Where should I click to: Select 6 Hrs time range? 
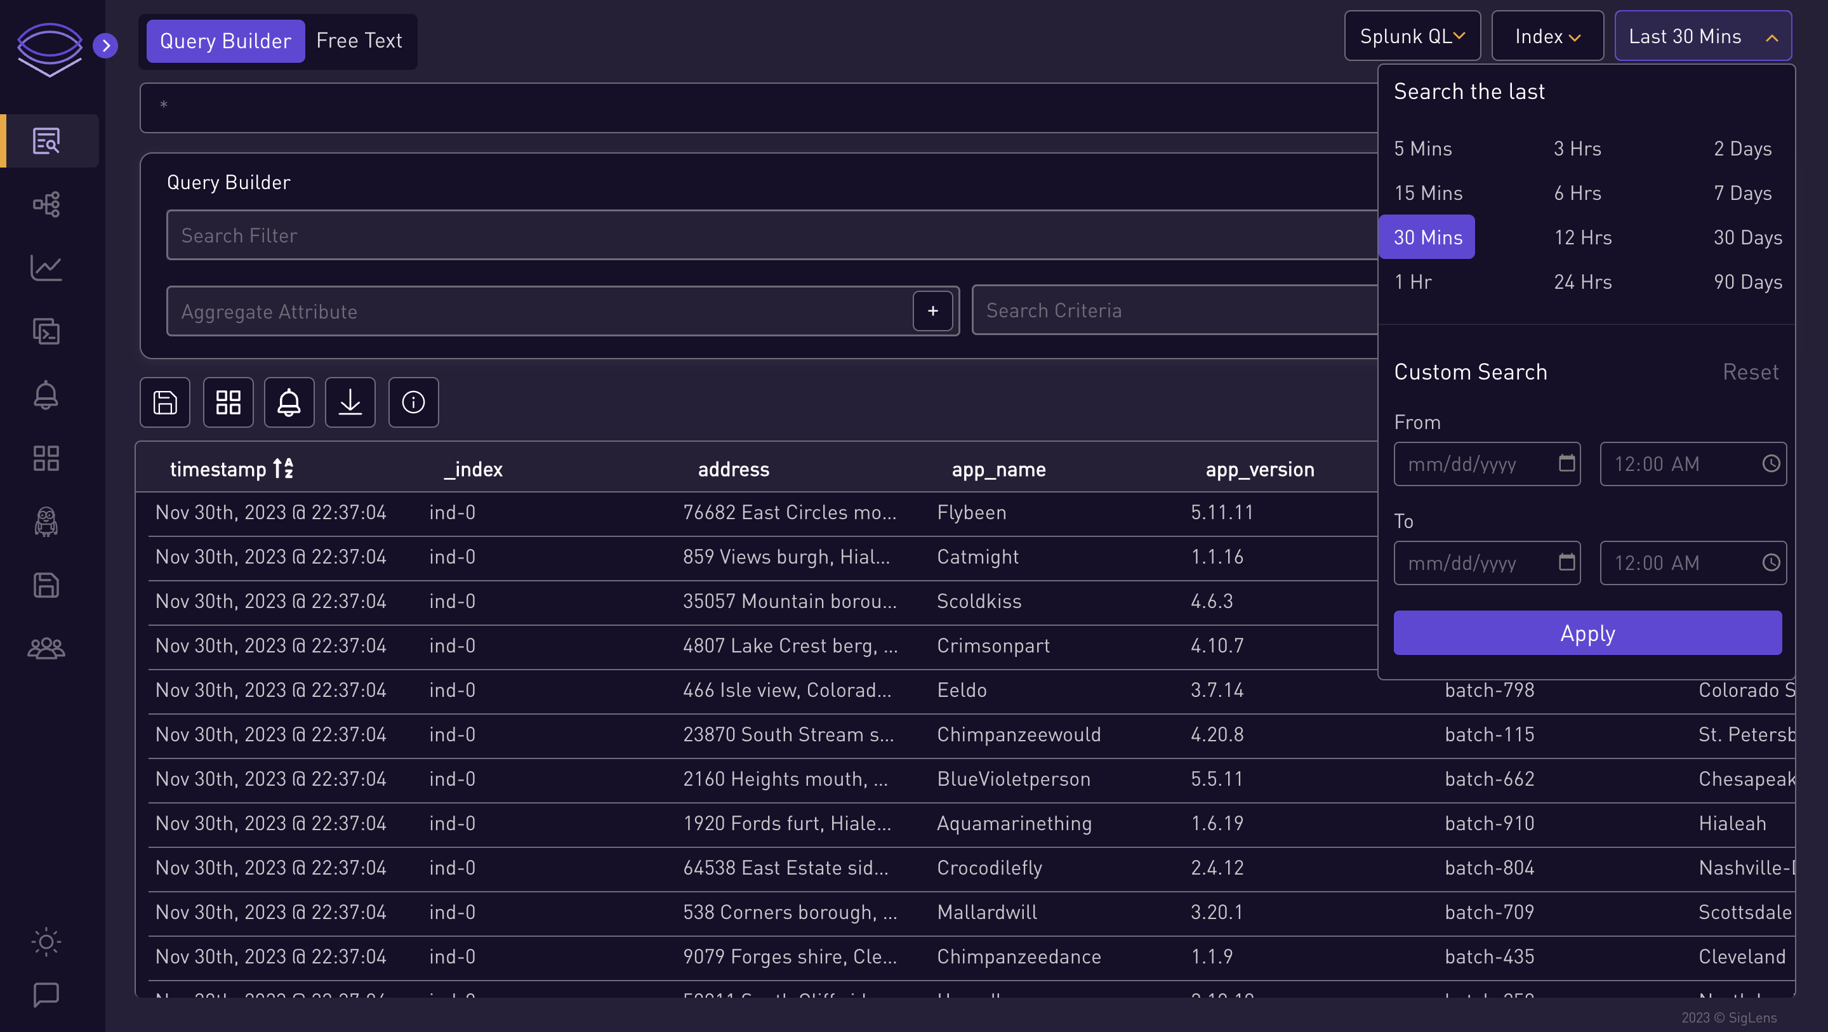click(1577, 193)
